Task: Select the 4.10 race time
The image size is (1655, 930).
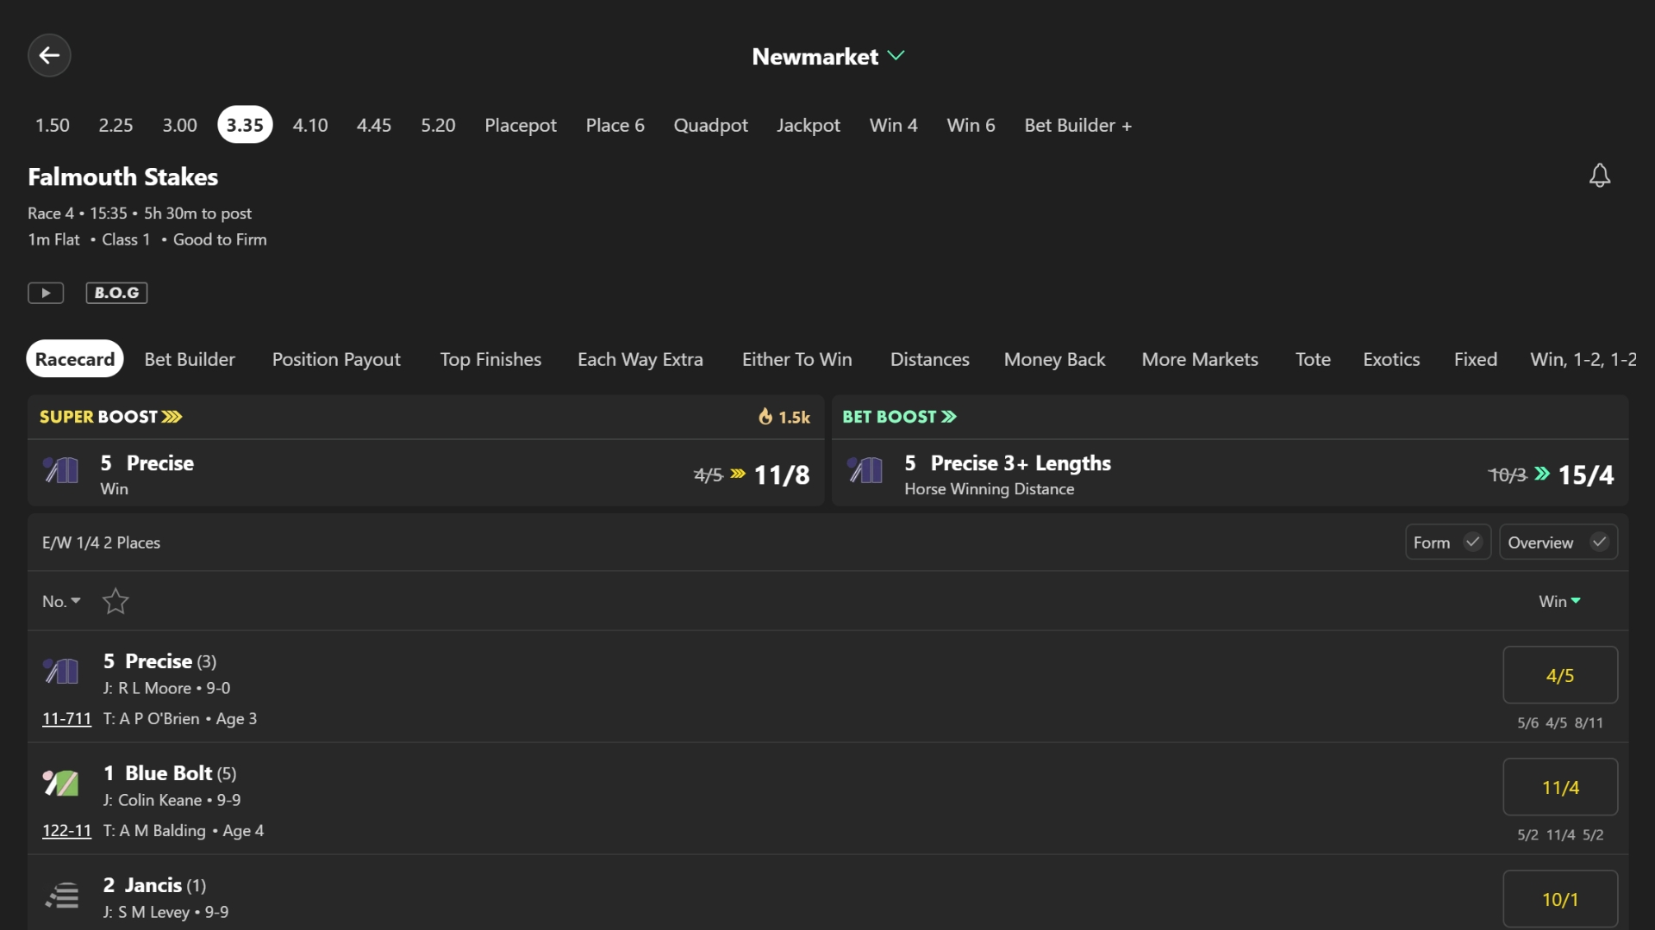Action: coord(310,125)
